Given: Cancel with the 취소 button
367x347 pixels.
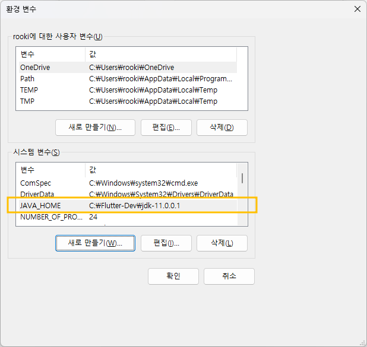Looking at the screenshot, I should point(229,276).
